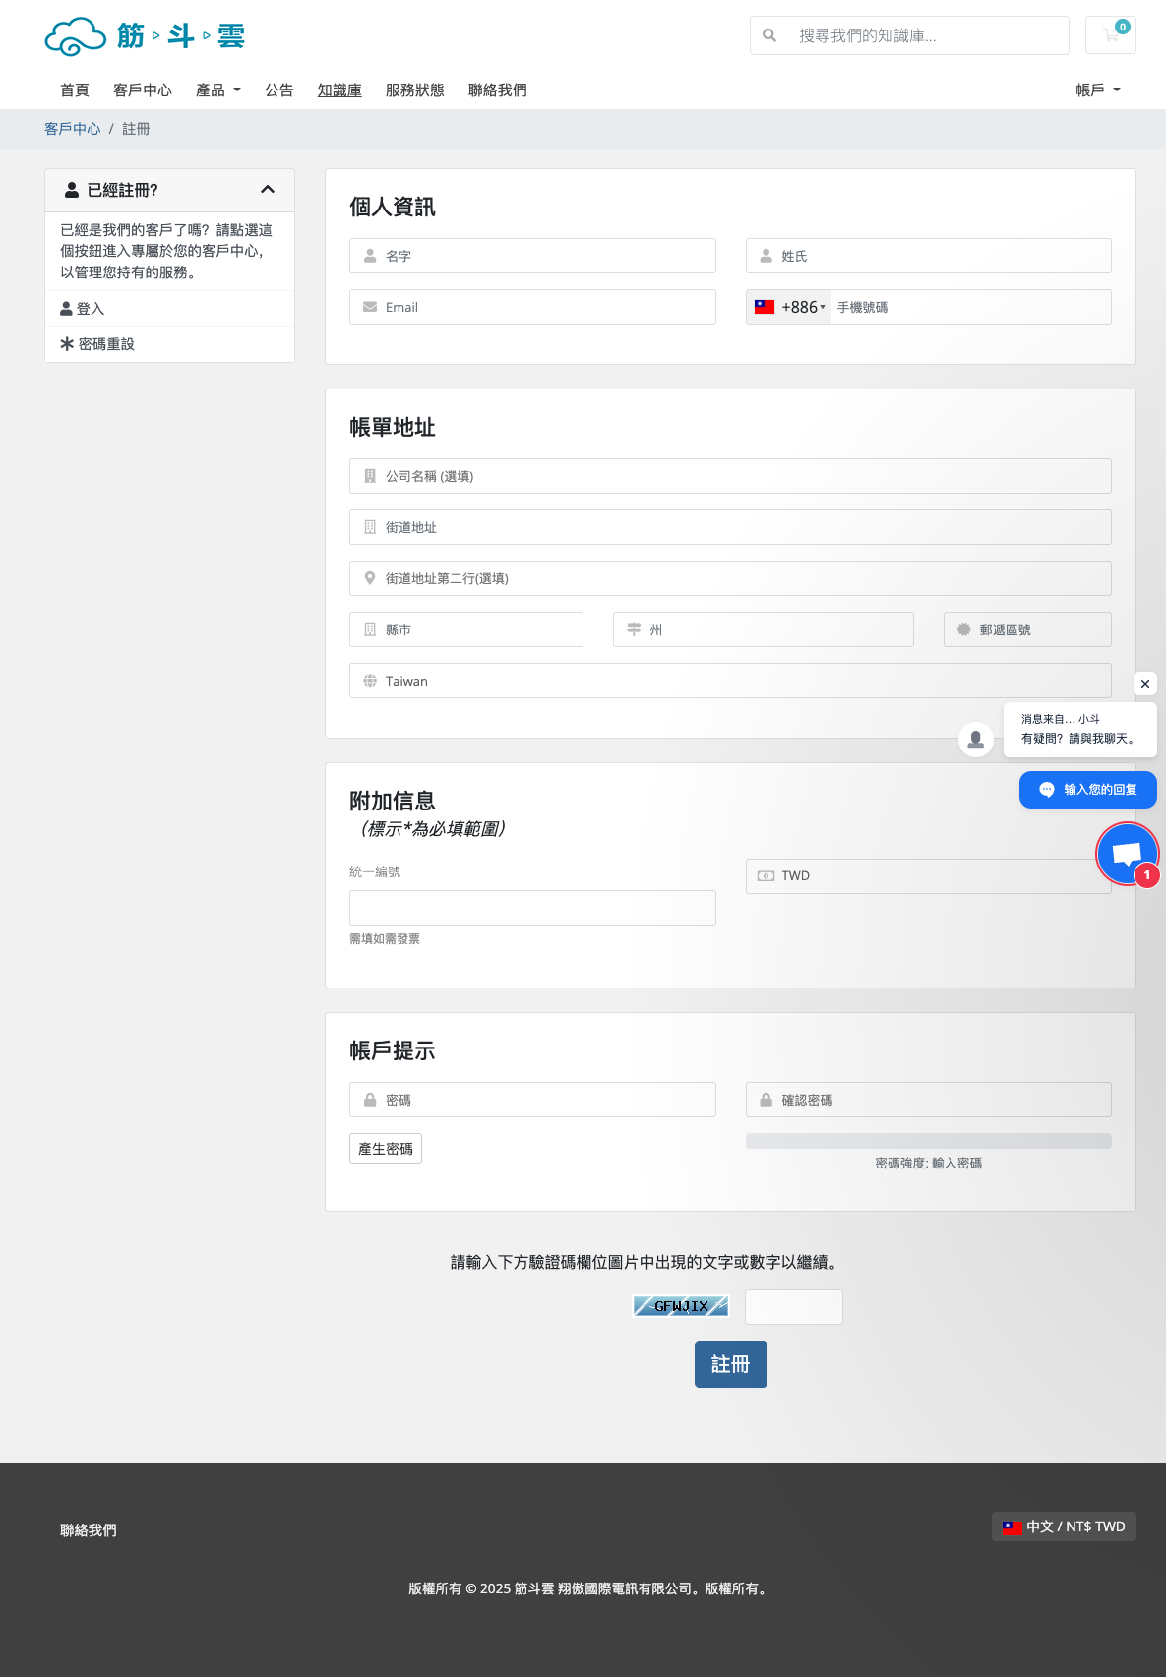Focus the Email input field
Viewport: 1166px width, 1677px height.
click(532, 307)
